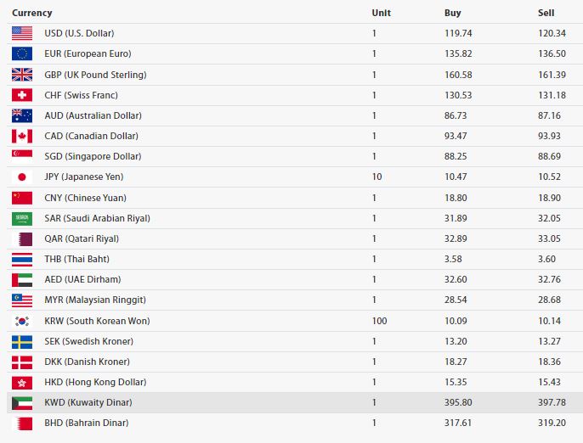Click the Kuwait flag icon
Screen dimensions: 583x443
22,403
